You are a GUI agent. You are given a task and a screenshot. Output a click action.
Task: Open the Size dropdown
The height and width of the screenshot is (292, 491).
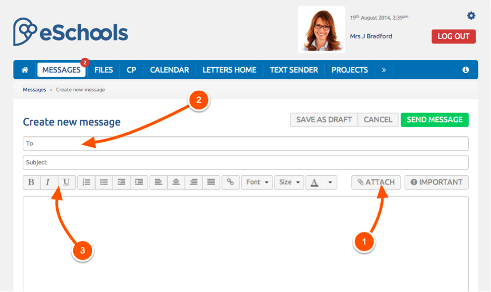tap(289, 182)
